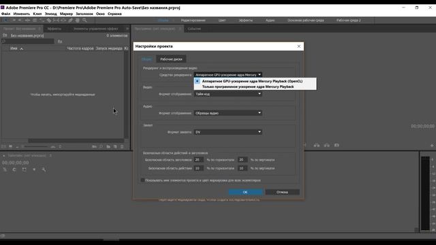Open the Клип menu

[x=37, y=14]
